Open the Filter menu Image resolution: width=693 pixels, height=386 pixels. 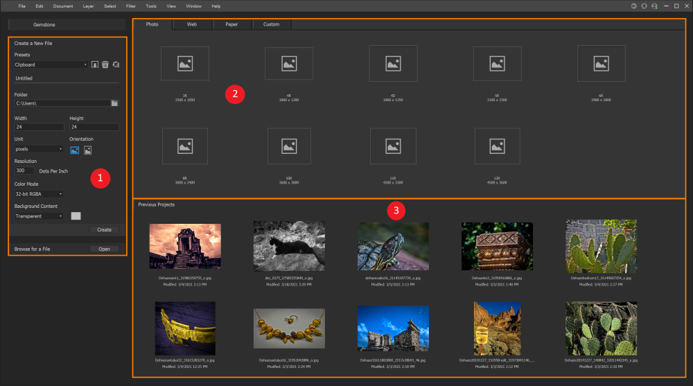tap(131, 6)
